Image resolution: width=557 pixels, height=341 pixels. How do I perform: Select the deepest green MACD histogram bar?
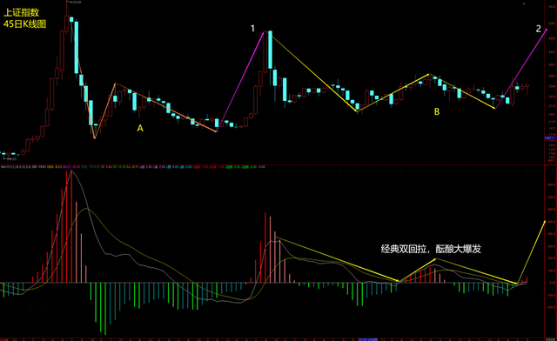105,309
